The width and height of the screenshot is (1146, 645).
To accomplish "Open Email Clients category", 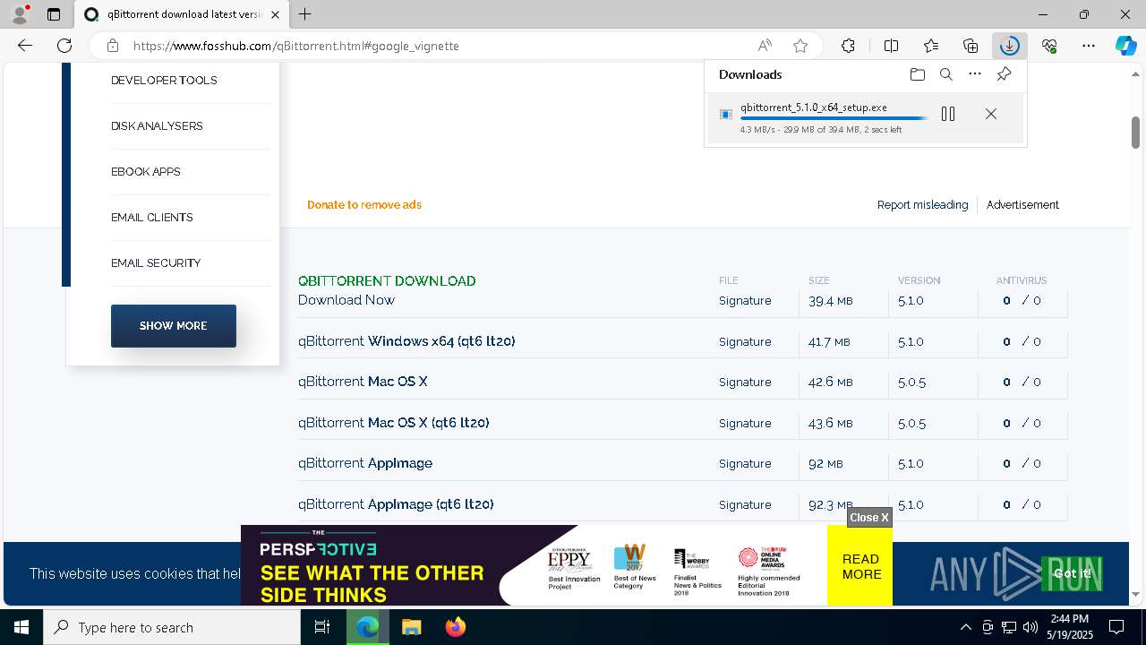I will (x=152, y=218).
